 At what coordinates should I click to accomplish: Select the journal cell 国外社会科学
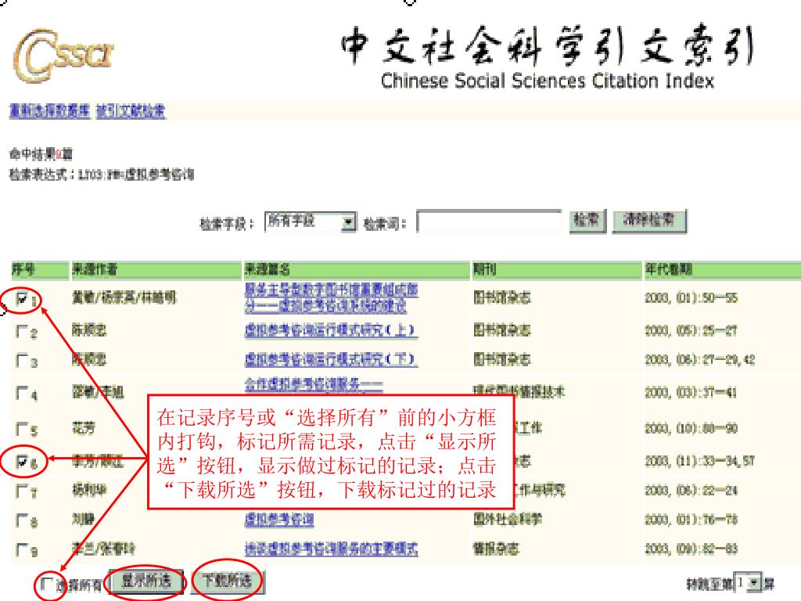tap(507, 520)
